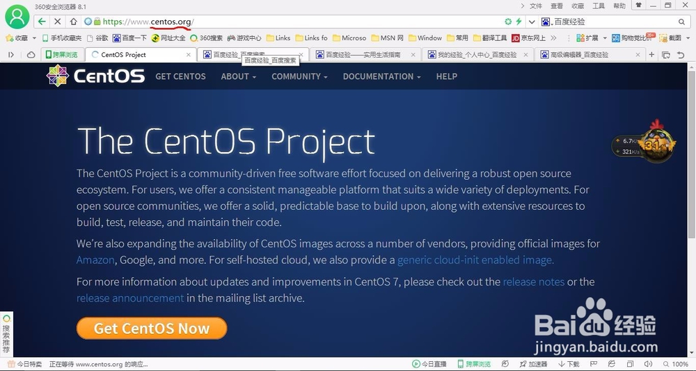Close the 高级编辑器_百度经验 tab
The image size is (696, 371).
click(x=638, y=55)
